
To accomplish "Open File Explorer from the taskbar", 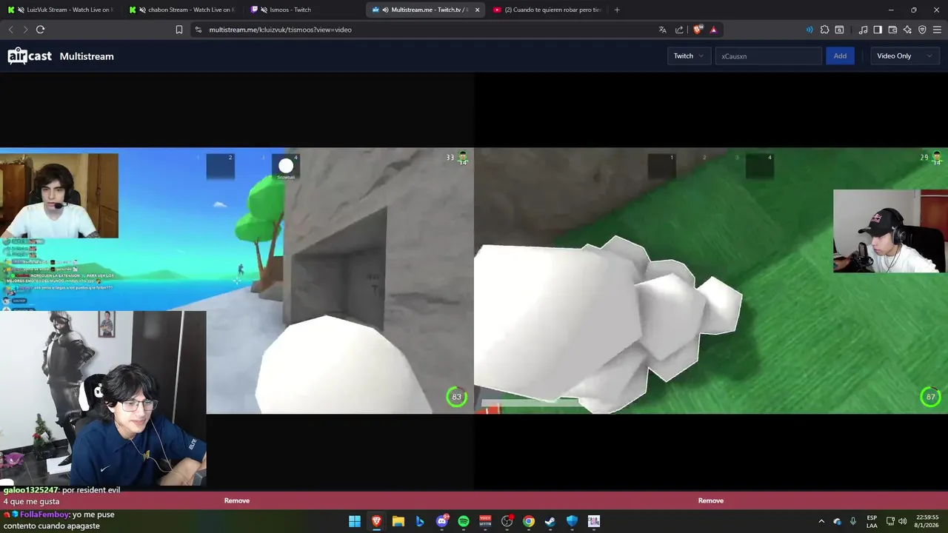I will (398, 521).
